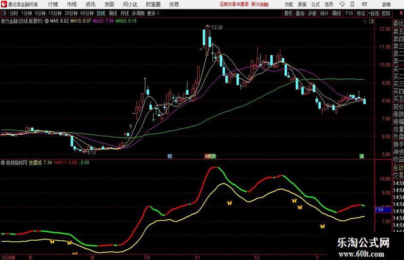Expand the 股朋指标网 indicator dropdown arrow
Viewport: 404px width, 260px height.
click(x=3, y=163)
